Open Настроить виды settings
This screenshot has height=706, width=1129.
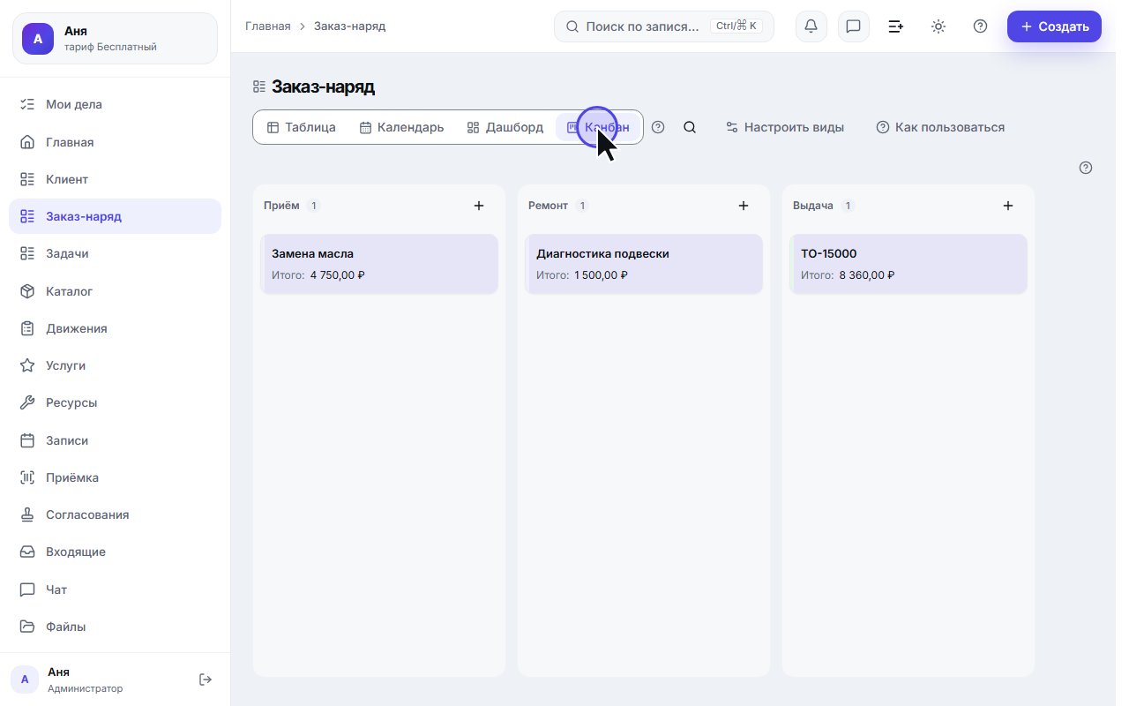pos(785,127)
